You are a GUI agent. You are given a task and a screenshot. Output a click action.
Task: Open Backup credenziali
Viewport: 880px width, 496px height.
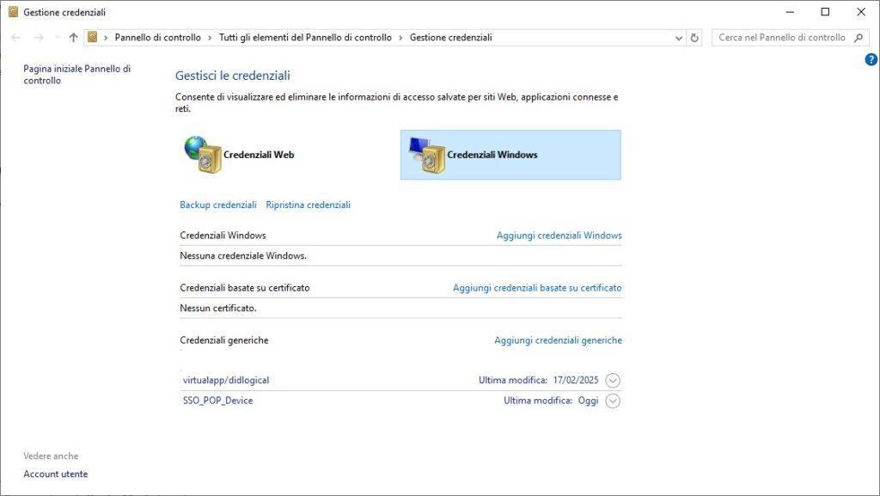click(217, 205)
